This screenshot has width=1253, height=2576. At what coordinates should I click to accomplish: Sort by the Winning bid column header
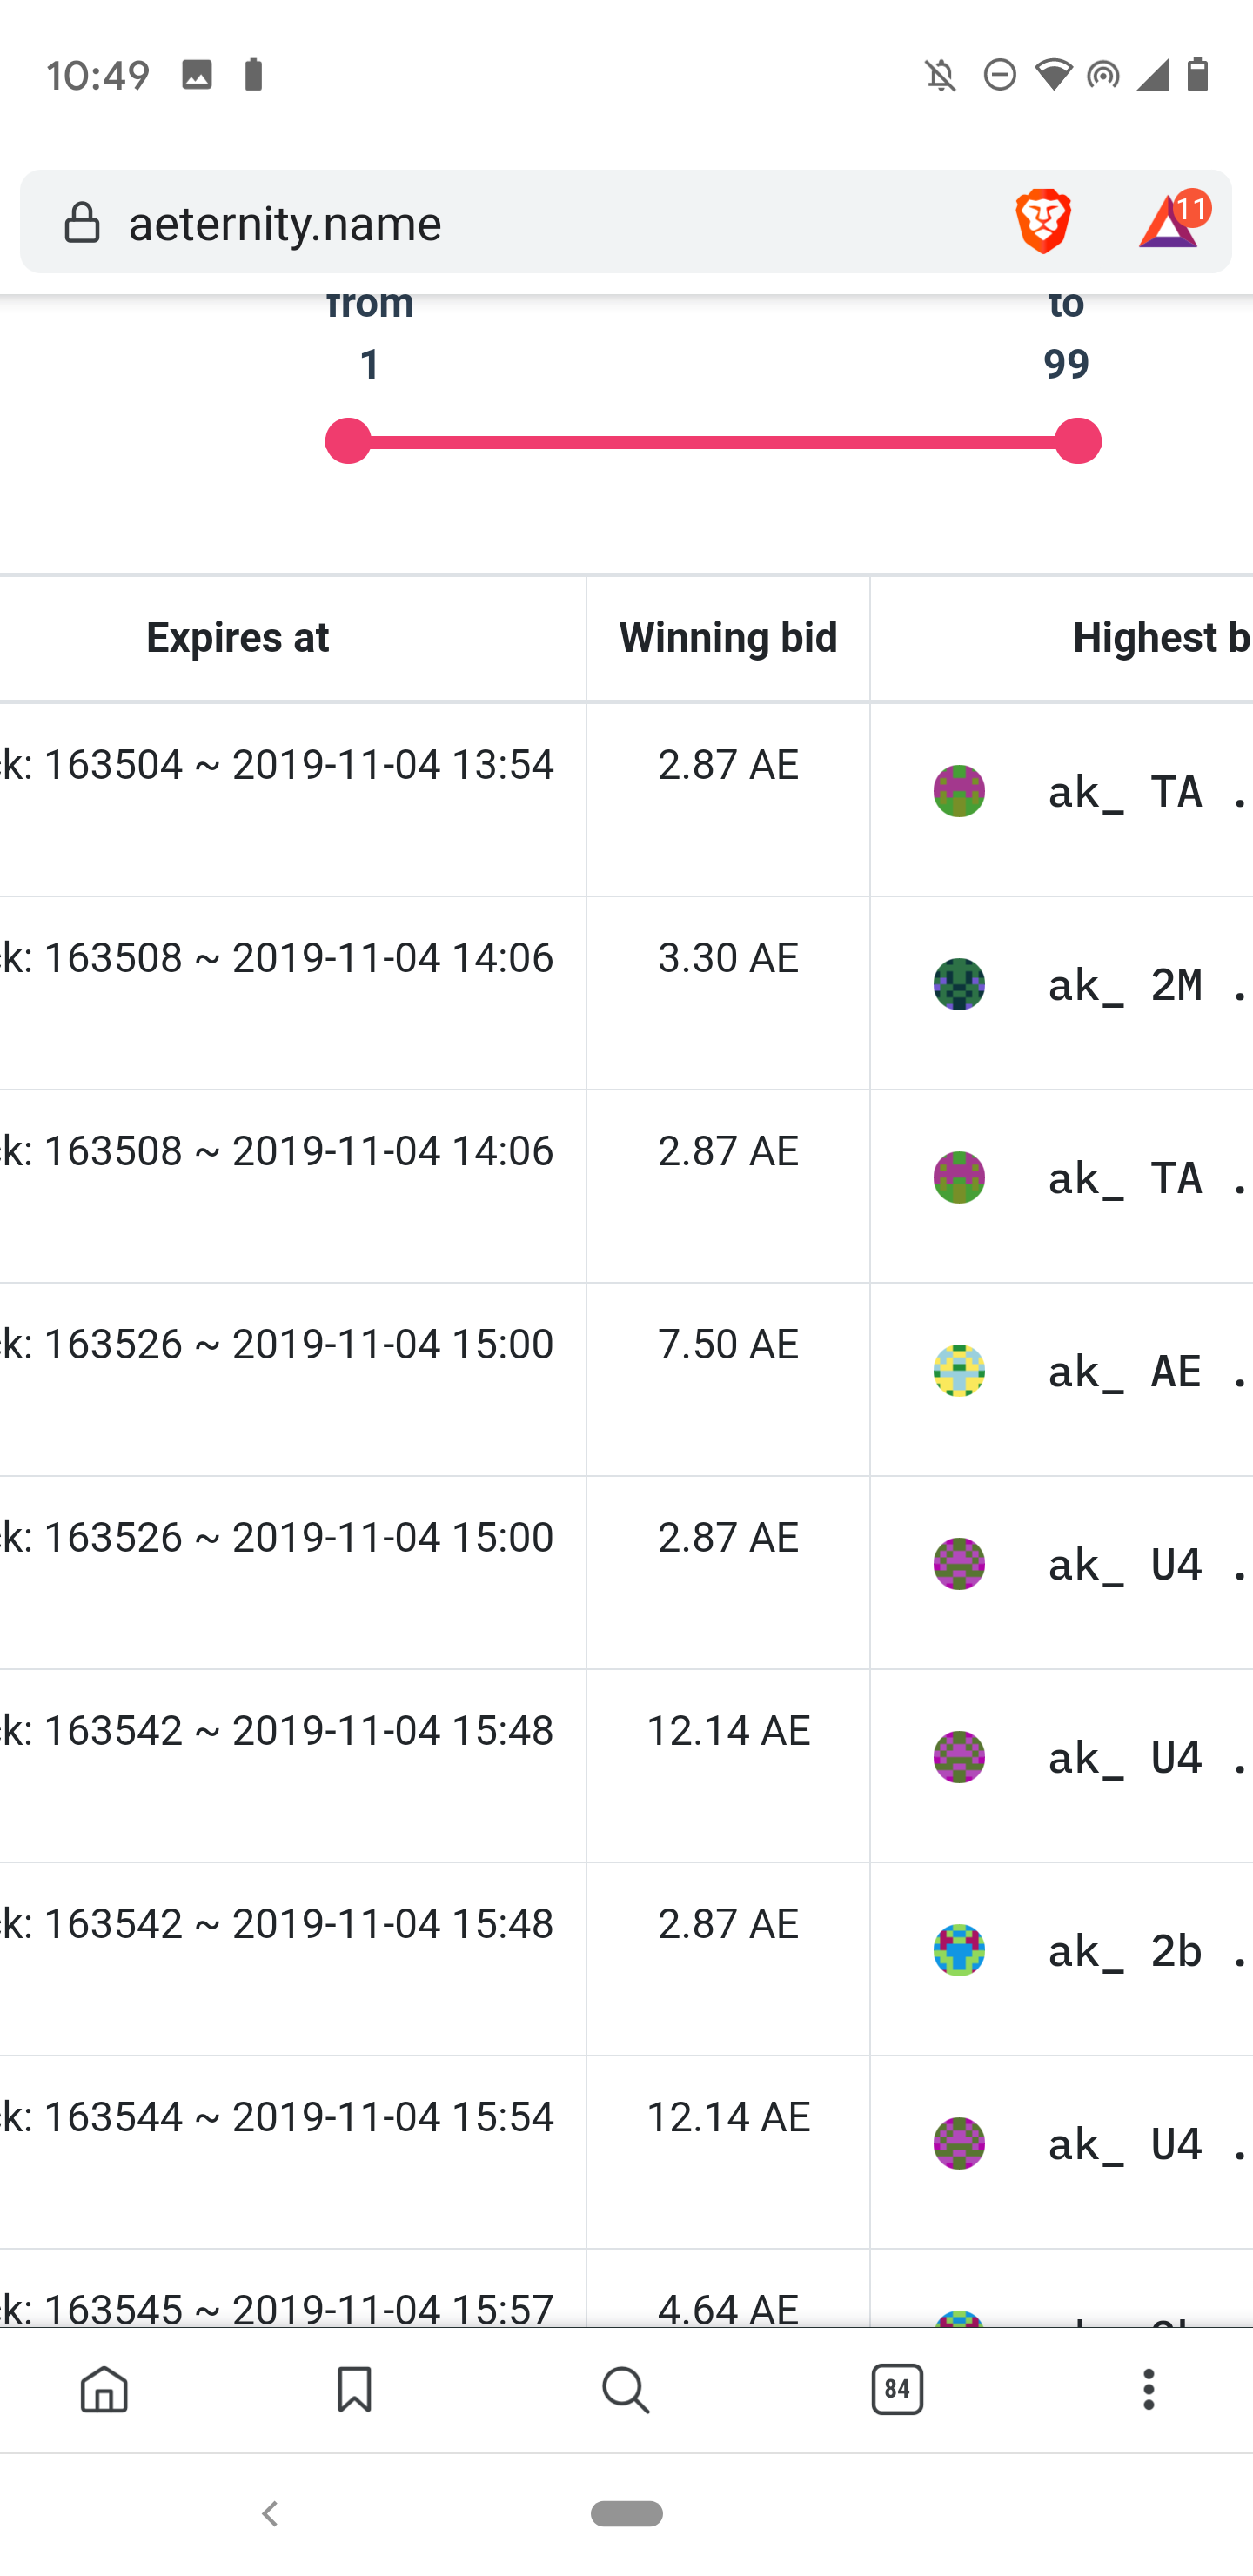click(728, 637)
